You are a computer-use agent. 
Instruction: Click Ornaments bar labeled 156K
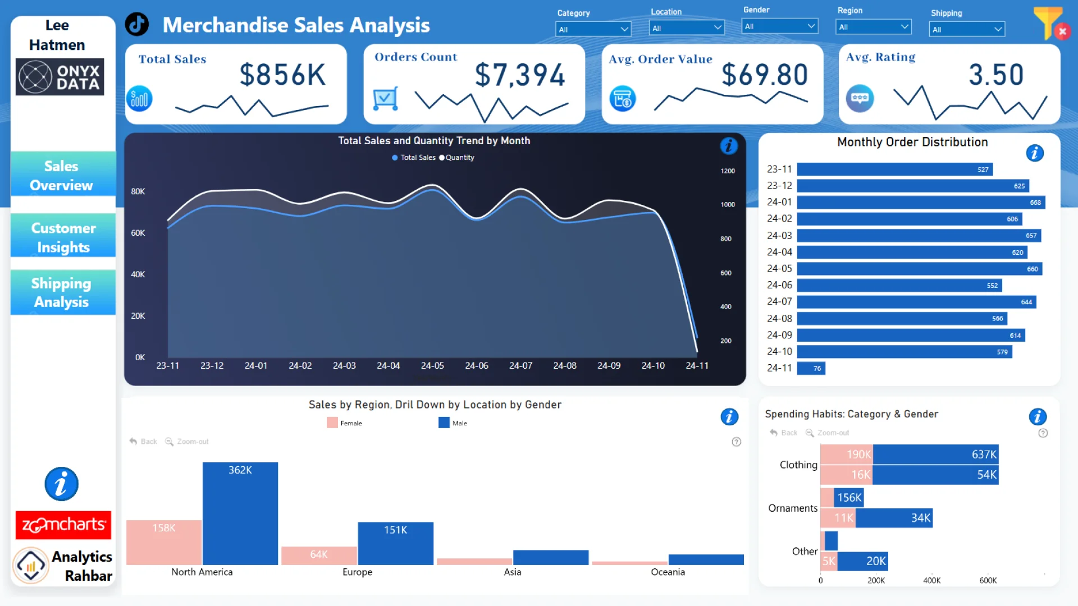(x=849, y=497)
